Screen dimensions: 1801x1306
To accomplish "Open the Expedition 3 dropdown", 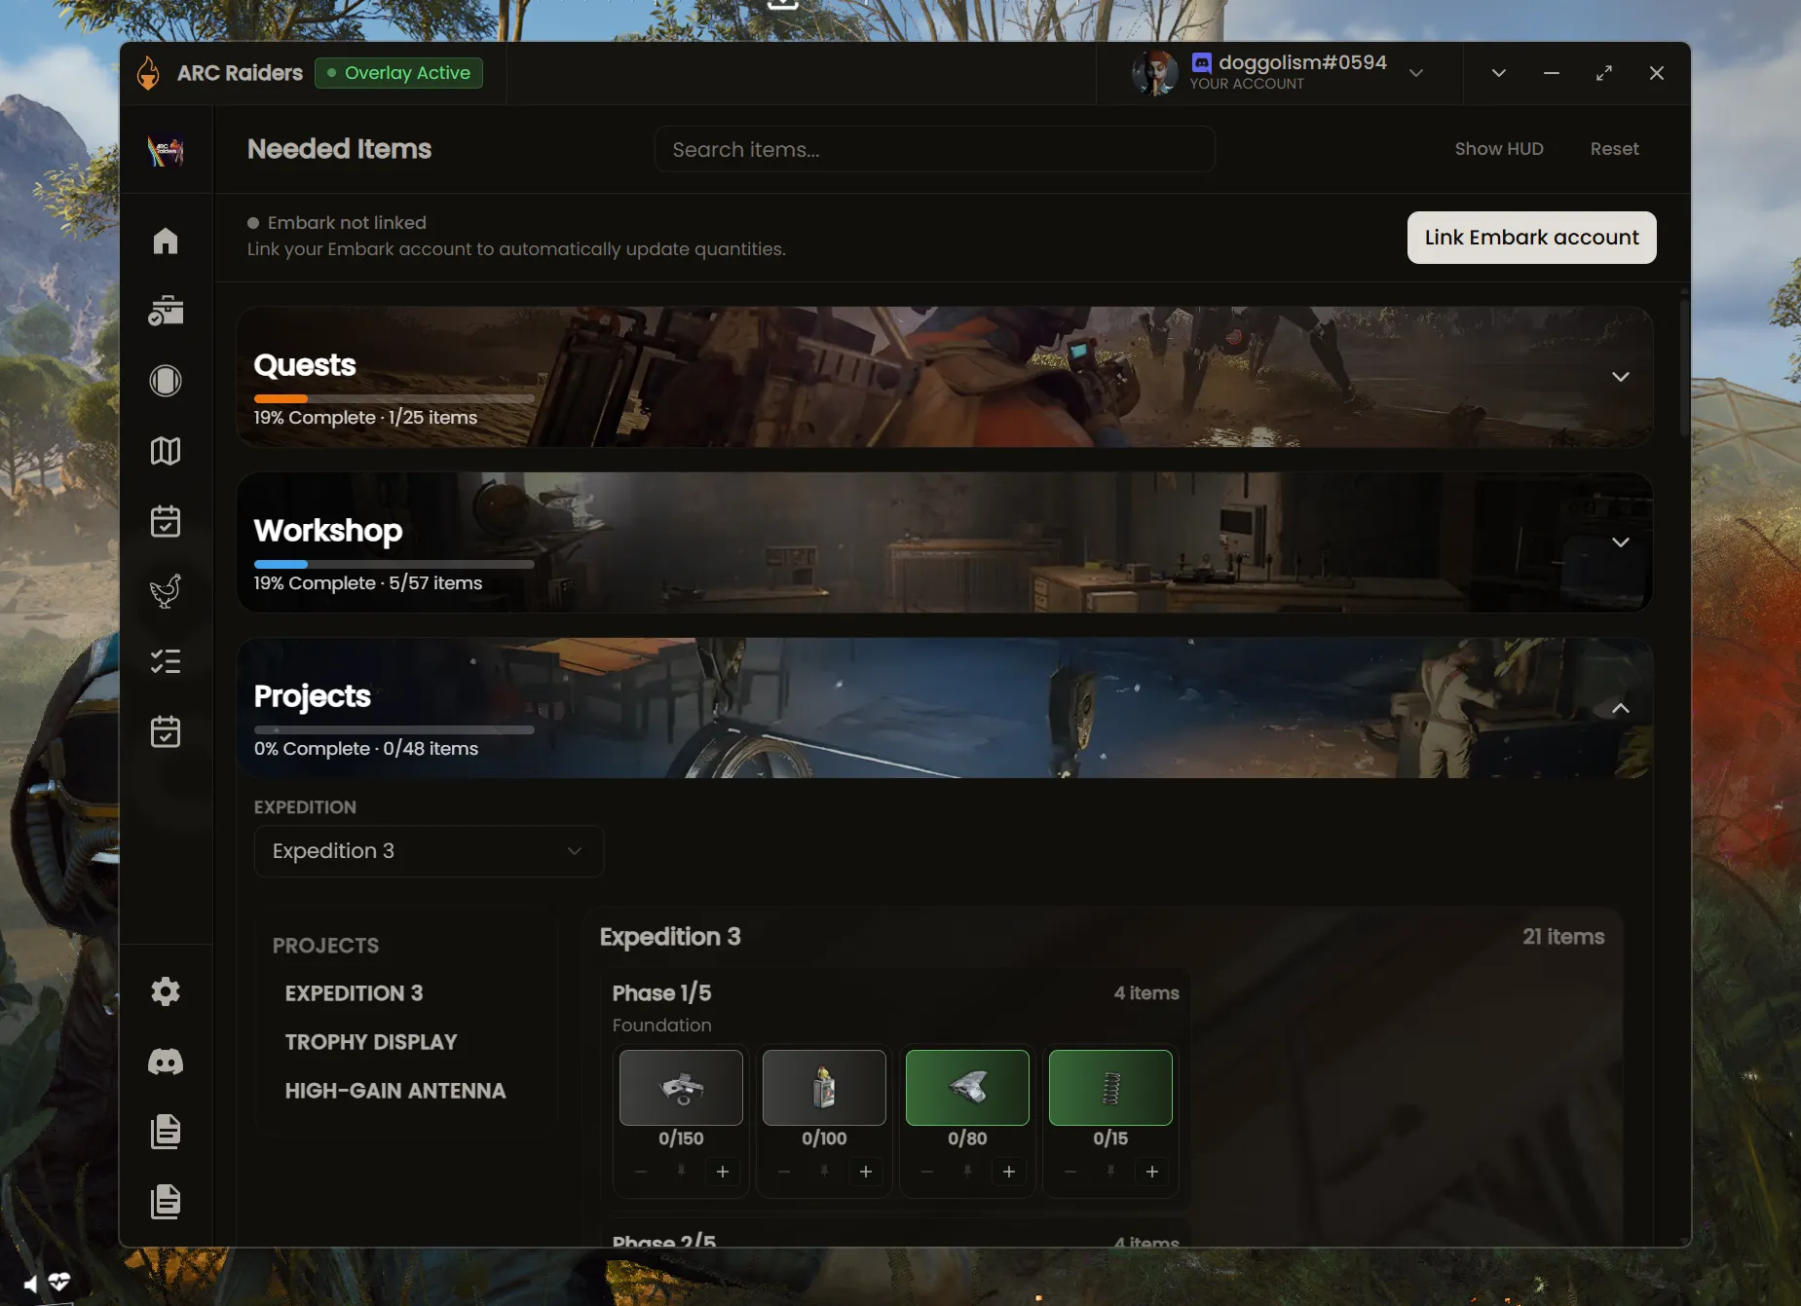I will point(429,851).
